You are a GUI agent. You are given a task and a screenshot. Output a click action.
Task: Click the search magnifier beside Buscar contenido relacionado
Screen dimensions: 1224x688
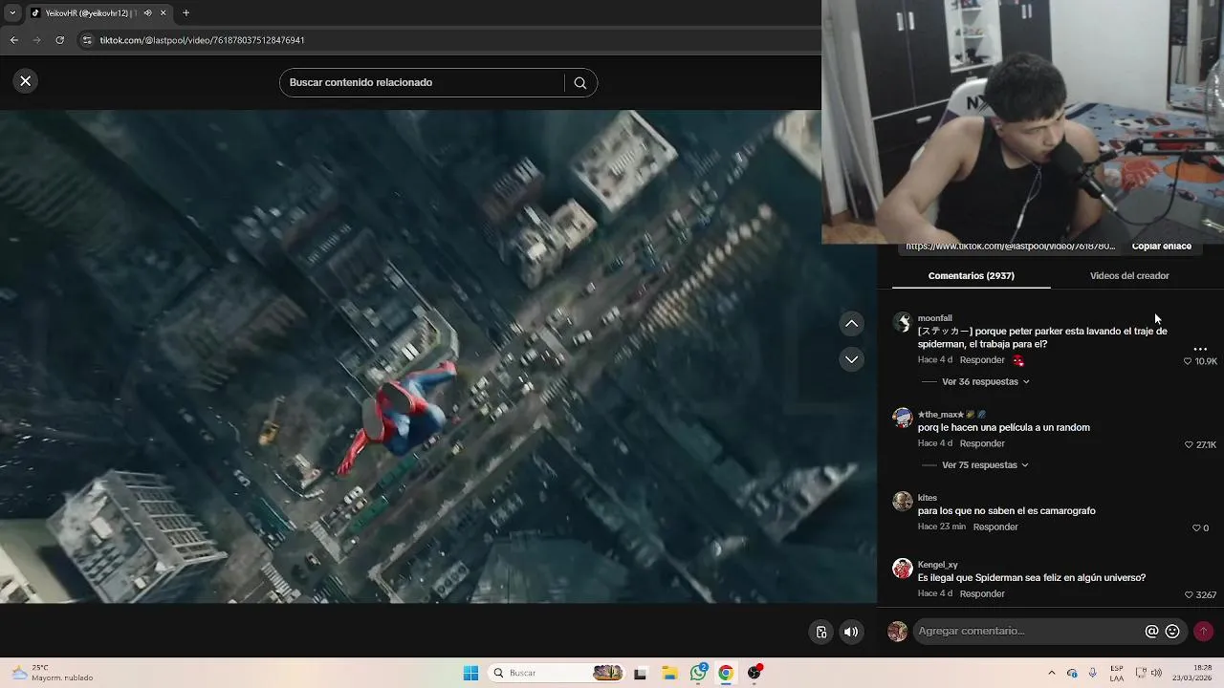(579, 83)
